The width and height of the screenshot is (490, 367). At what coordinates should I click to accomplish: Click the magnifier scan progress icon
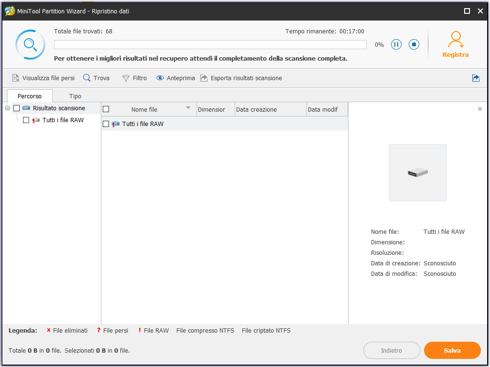point(30,45)
